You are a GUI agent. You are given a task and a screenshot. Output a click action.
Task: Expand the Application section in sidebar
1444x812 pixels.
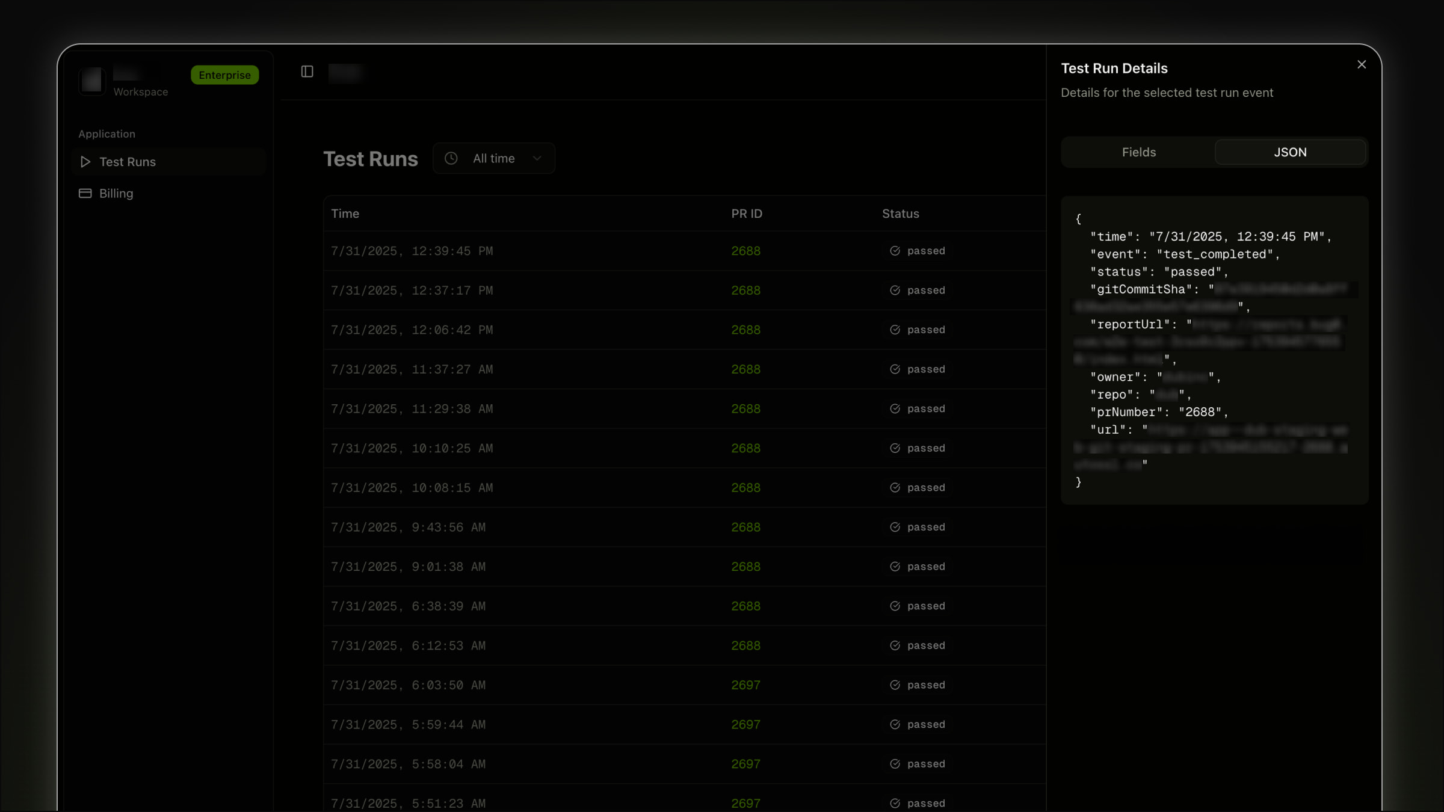tap(106, 134)
